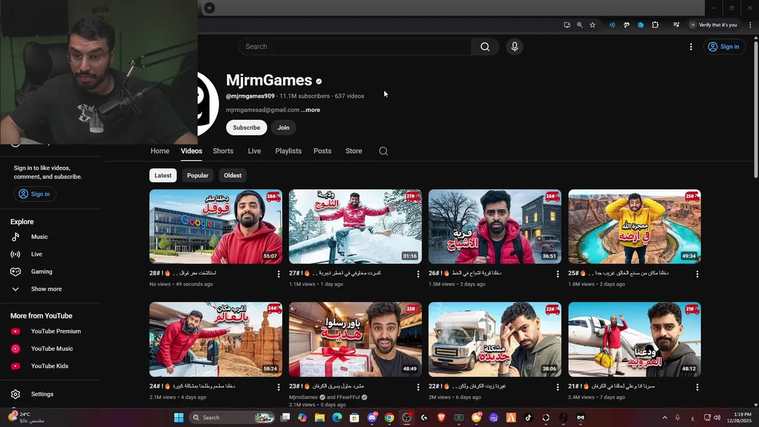Image resolution: width=759 pixels, height=427 pixels.
Task: Click the search magnifier button
Action: coord(485,47)
